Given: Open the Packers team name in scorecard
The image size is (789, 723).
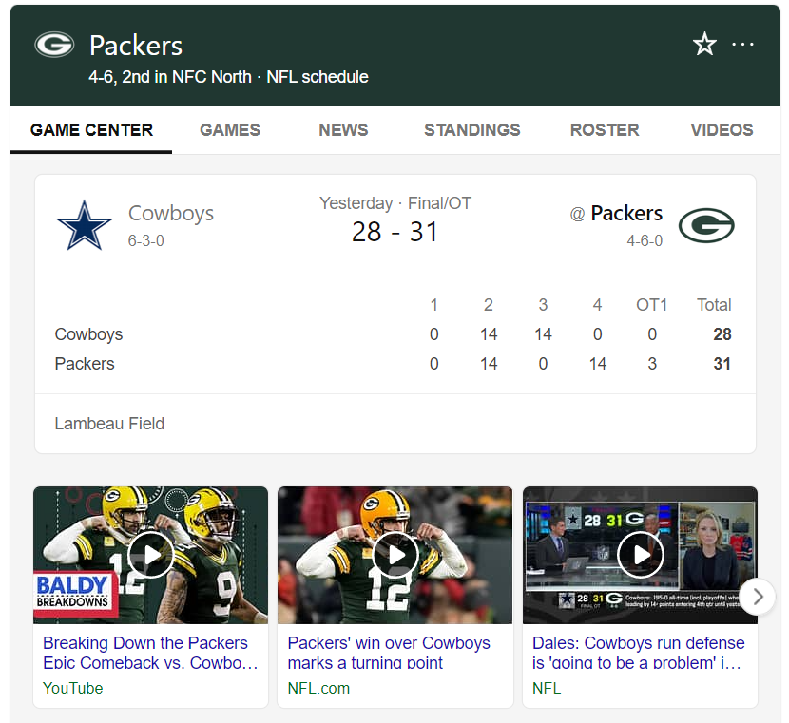Looking at the screenshot, I should click(626, 213).
